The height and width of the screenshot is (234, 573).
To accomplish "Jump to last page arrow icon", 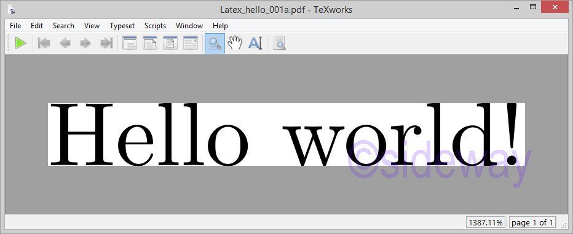I will click(x=106, y=44).
